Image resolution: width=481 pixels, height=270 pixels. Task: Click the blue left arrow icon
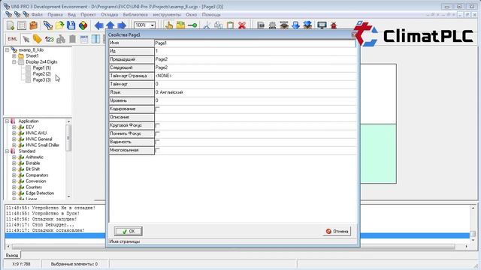(98, 25)
